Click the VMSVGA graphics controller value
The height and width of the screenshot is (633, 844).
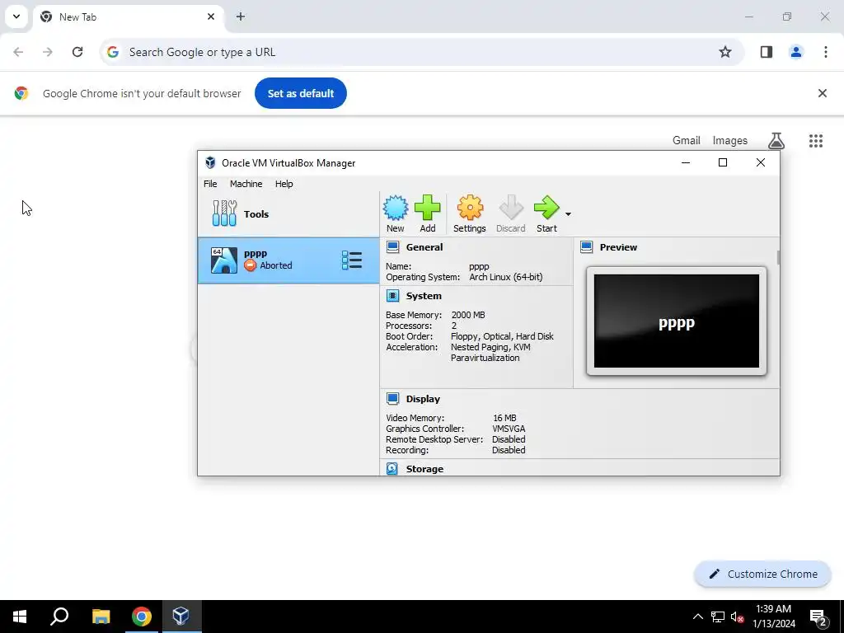[509, 429]
